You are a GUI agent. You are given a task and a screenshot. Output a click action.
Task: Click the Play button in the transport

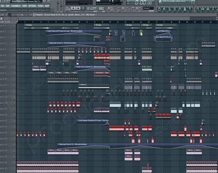(x=73, y=8)
